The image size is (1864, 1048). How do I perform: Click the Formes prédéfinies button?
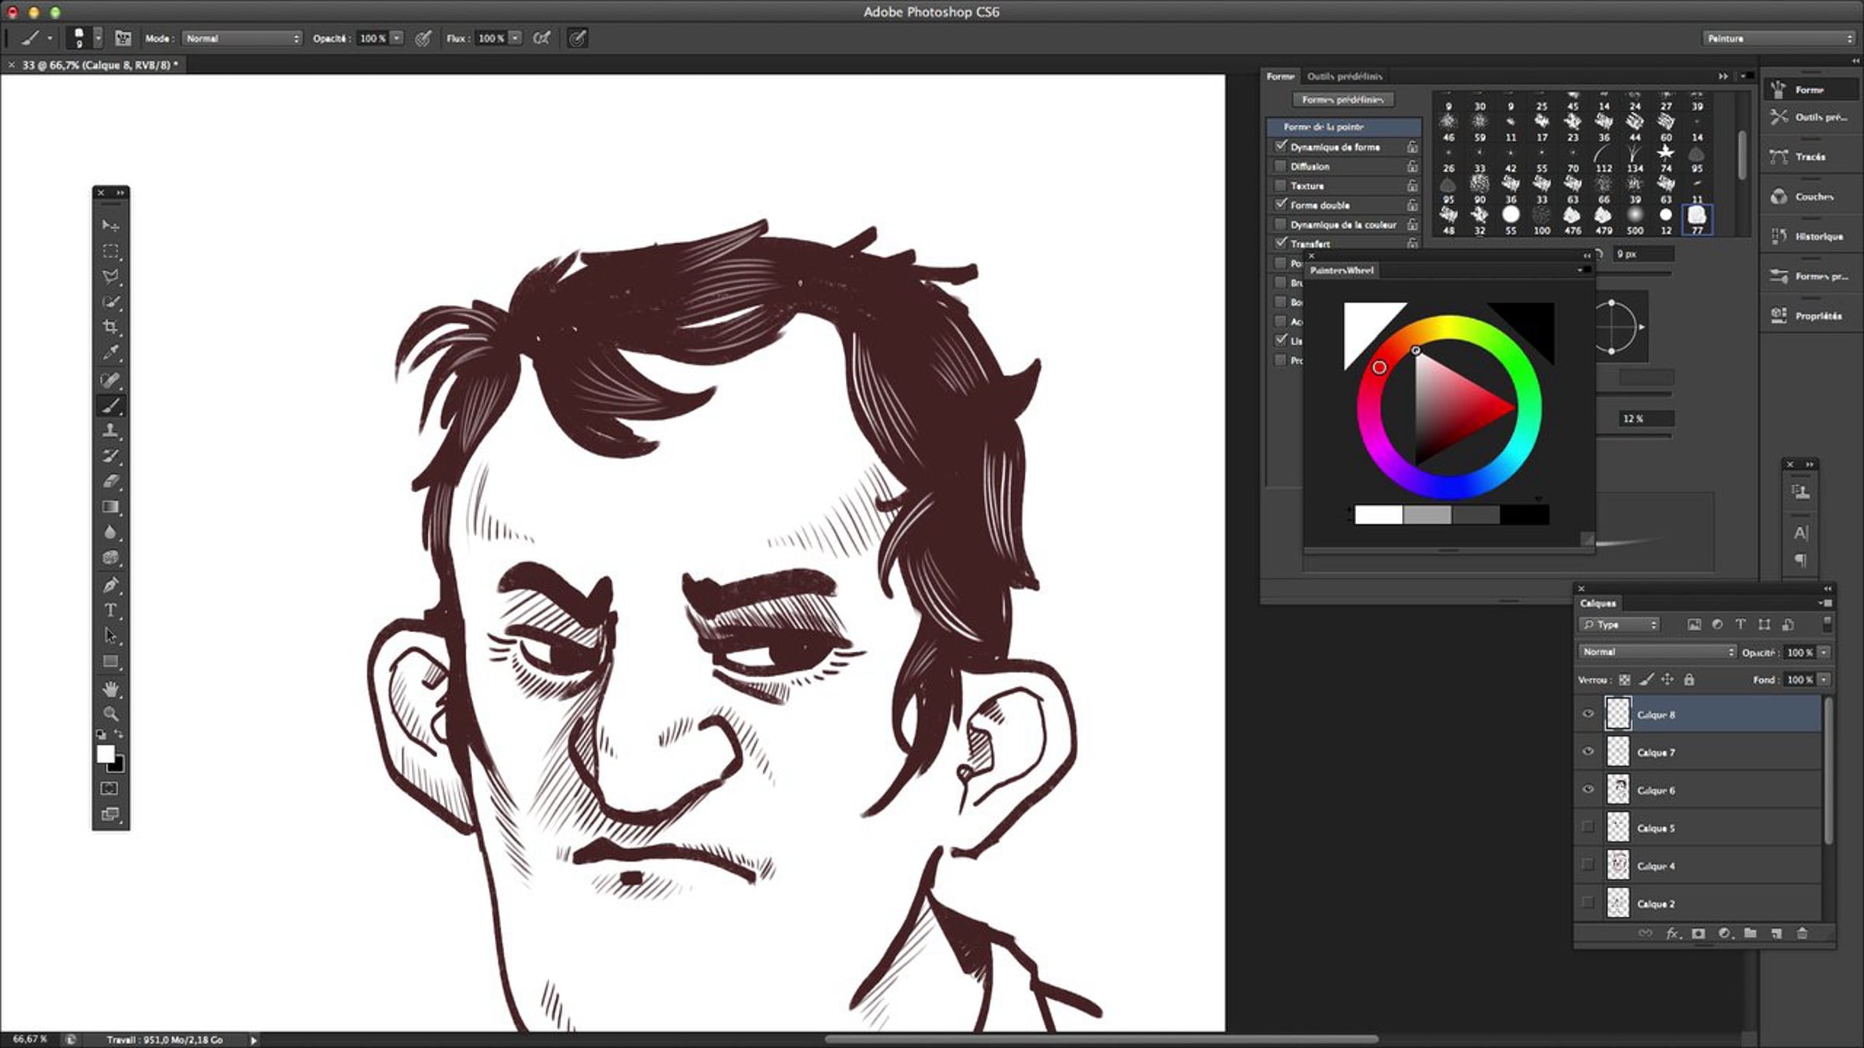tap(1342, 99)
